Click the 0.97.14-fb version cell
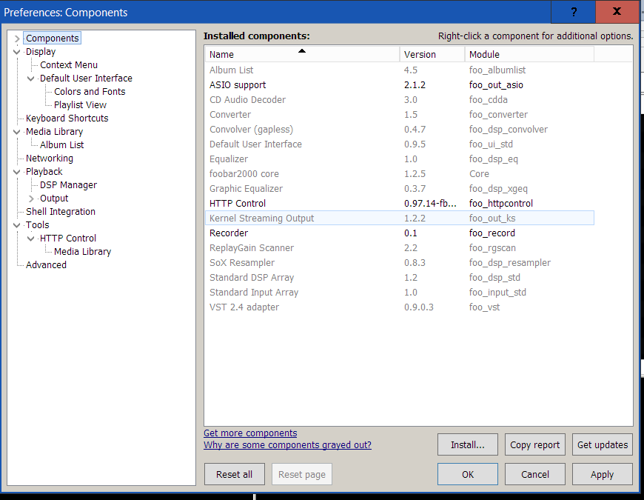 point(430,204)
